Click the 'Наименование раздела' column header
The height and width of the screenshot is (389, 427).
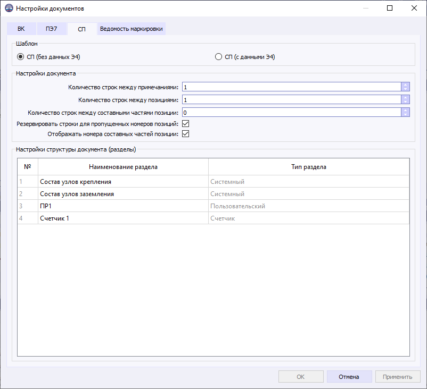pyautogui.click(x=124, y=166)
